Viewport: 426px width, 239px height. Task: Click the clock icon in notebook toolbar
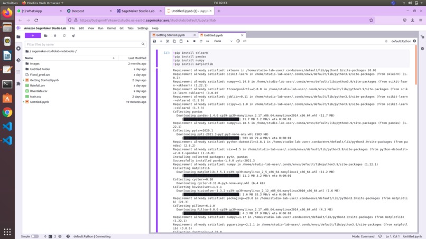238,41
